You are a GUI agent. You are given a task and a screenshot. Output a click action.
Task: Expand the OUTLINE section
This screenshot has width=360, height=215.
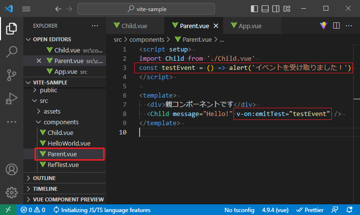click(x=65, y=178)
